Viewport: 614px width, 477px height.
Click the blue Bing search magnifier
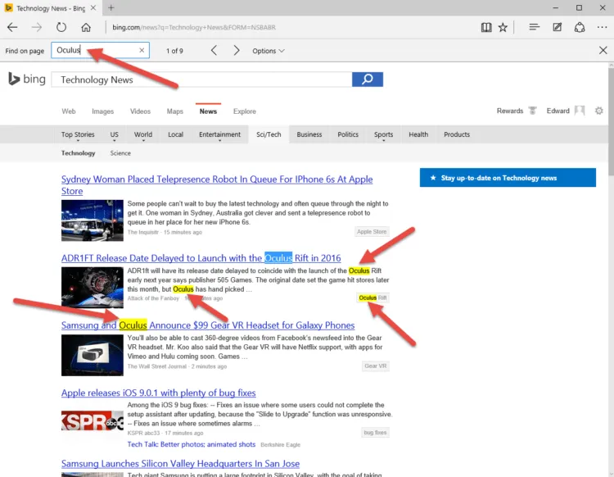click(368, 79)
